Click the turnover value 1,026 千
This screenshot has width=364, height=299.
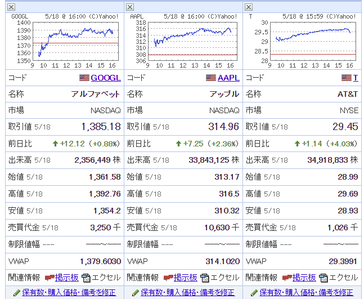coord(343,227)
